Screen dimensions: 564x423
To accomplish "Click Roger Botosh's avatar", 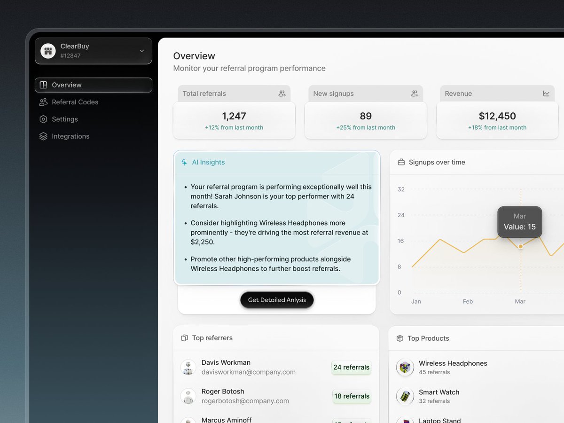I will tap(188, 396).
